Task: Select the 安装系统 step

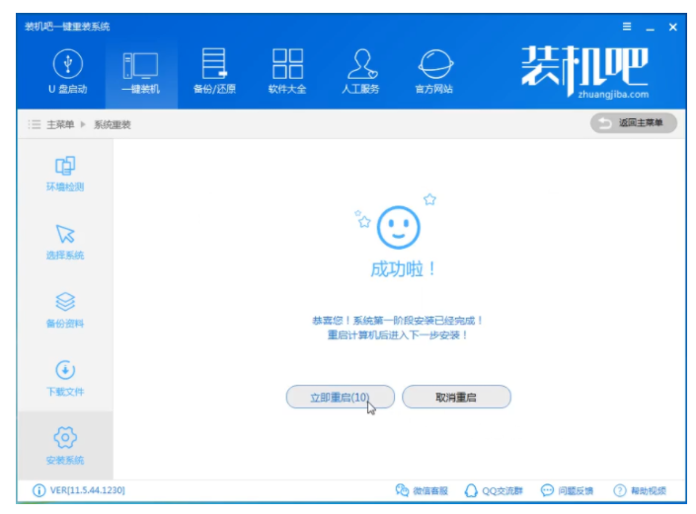Action: [65, 446]
